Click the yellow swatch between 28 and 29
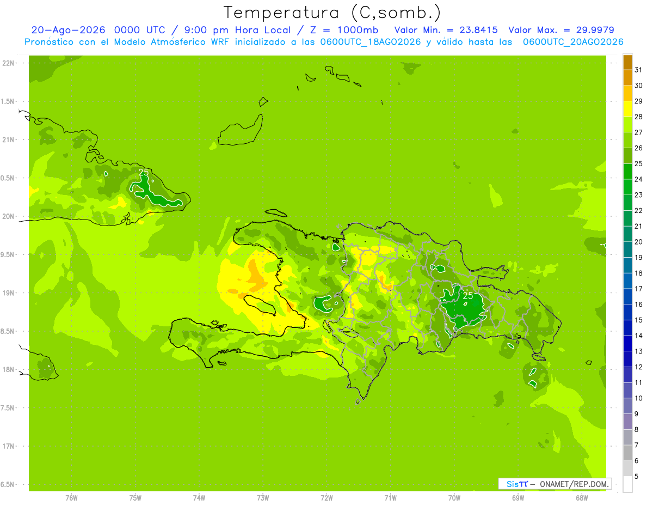The height and width of the screenshot is (505, 653). point(627,109)
